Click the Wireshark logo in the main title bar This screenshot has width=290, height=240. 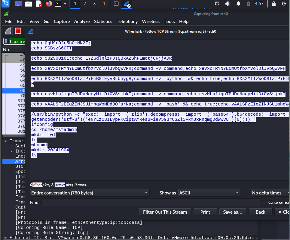click(x=7, y=14)
